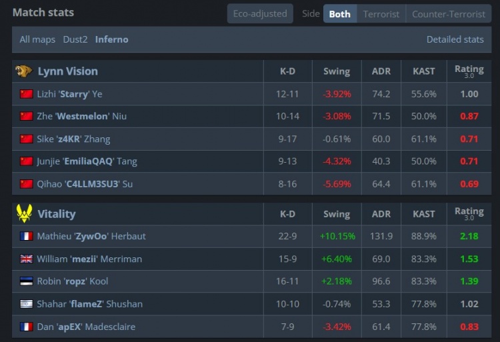Click Vitality's Rating 3.0 column header
This screenshot has width=500, height=342.
[469, 214]
